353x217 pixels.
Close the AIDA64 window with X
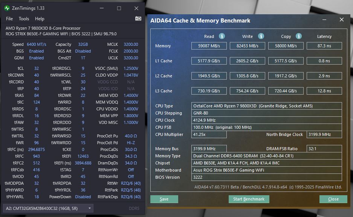(x=342, y=20)
